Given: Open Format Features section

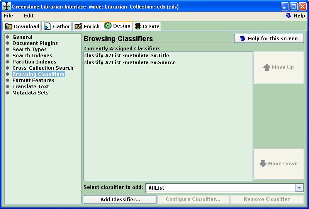Looking at the screenshot, I should point(33,81).
